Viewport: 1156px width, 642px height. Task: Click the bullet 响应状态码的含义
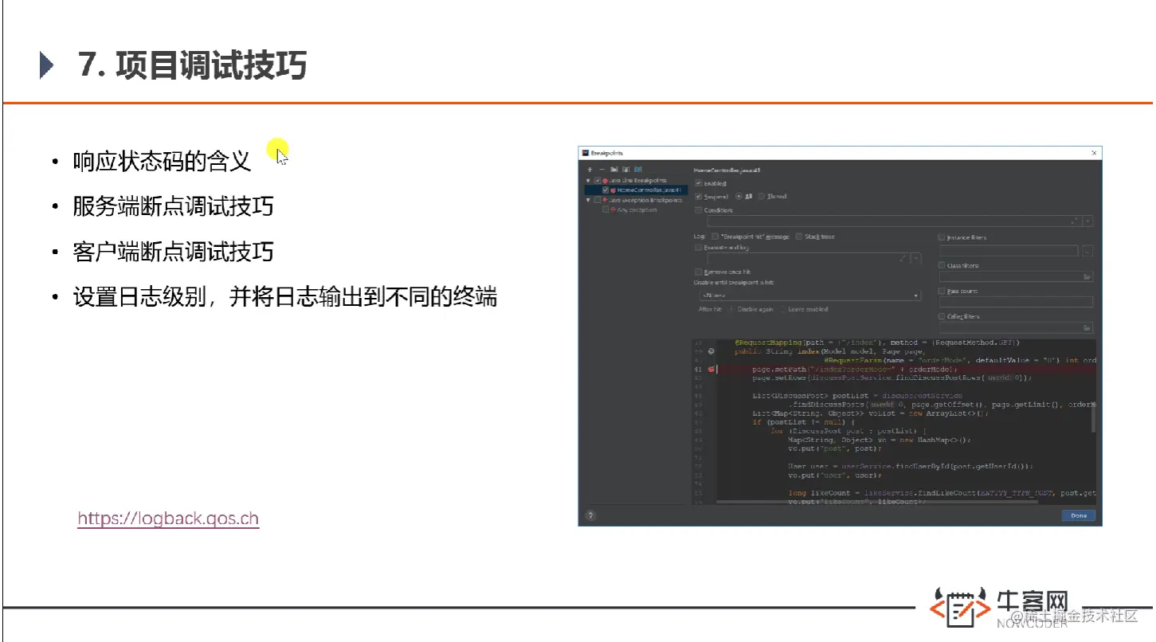click(162, 161)
